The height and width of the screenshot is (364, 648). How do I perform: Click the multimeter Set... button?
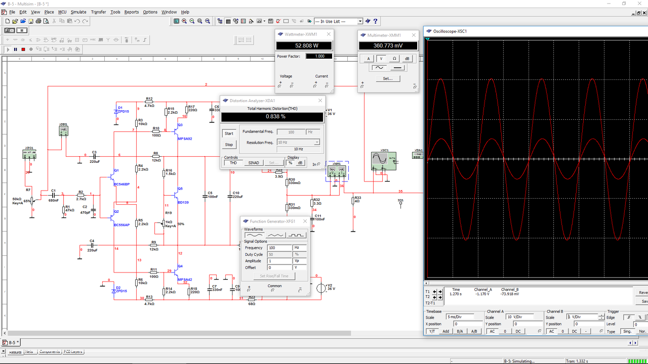(x=387, y=78)
